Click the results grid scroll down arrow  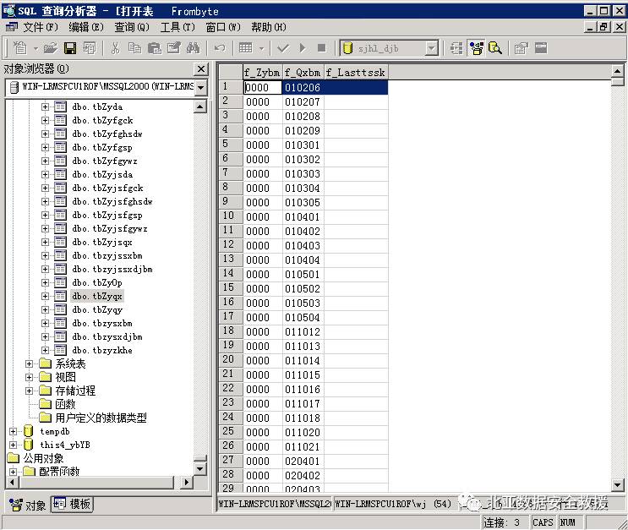pos(617,485)
